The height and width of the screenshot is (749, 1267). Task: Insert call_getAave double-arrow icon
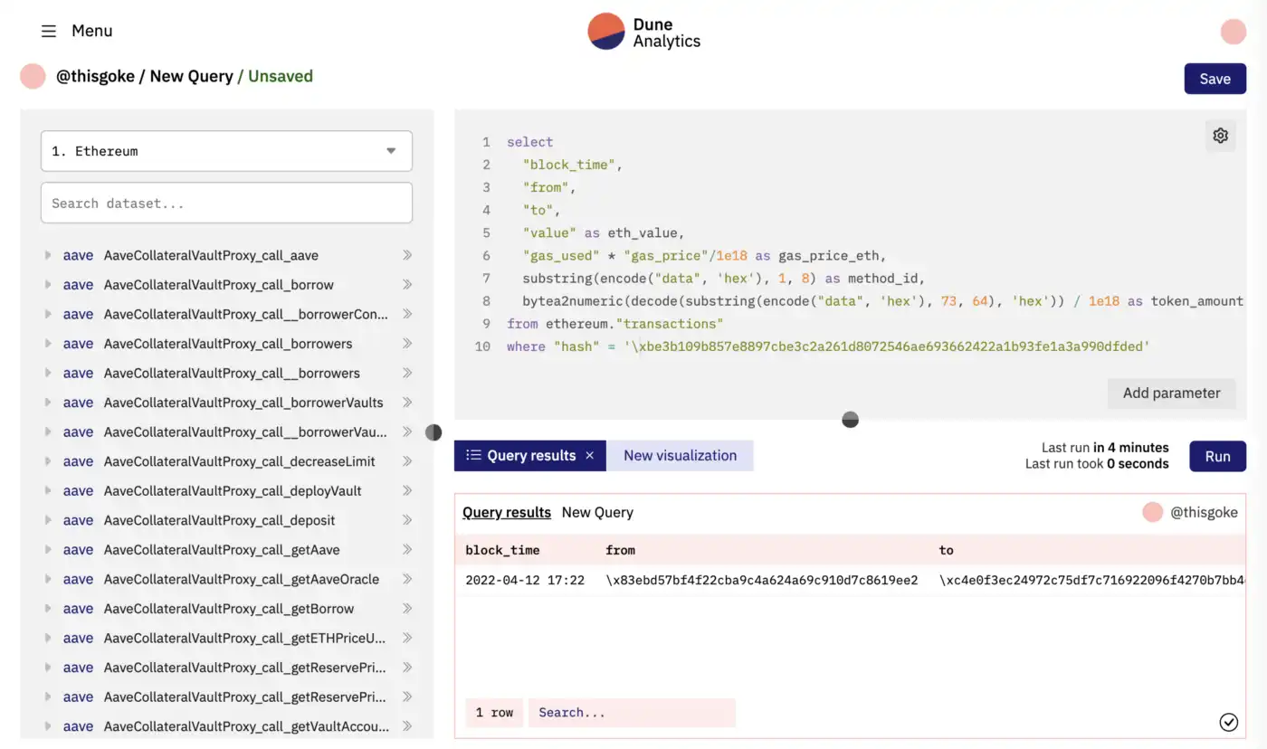point(407,550)
